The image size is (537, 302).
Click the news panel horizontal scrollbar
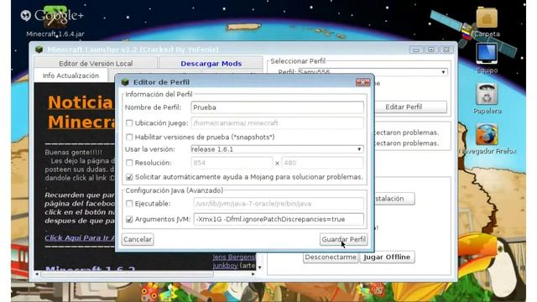[127, 274]
